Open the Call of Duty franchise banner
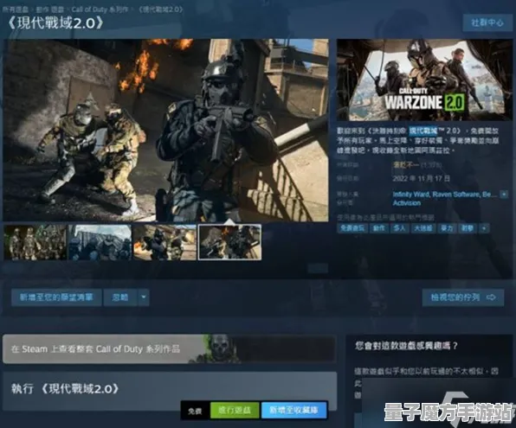516x428 pixels. [x=170, y=348]
